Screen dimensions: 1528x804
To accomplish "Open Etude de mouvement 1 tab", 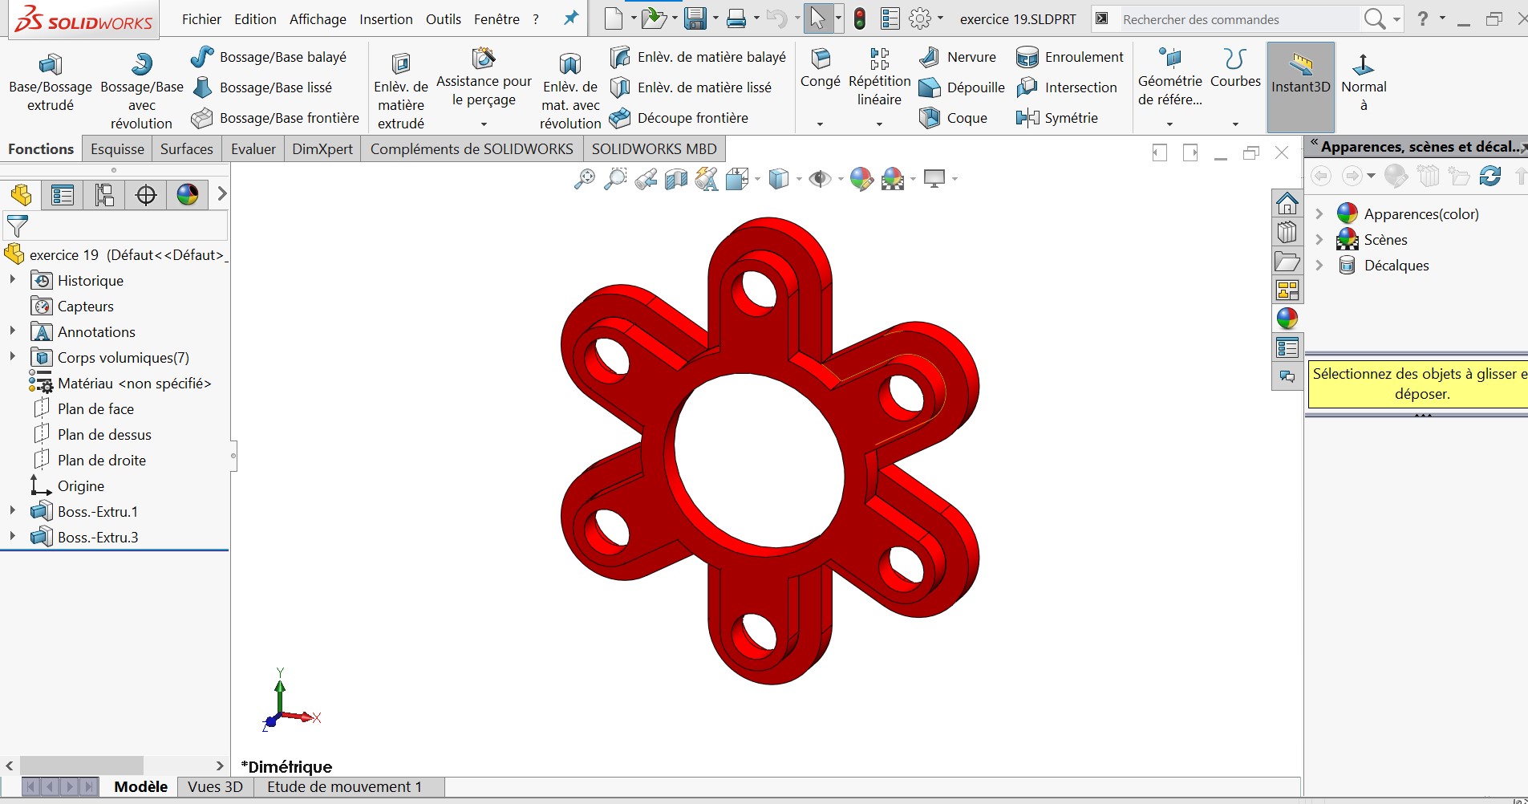I will pos(344,787).
